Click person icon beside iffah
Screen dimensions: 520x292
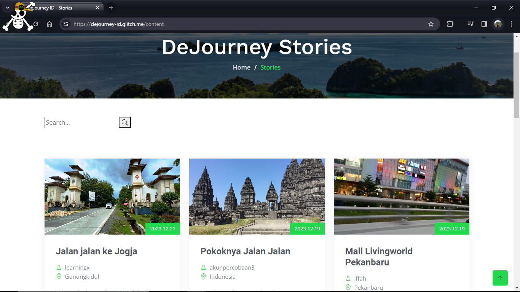[348, 279]
